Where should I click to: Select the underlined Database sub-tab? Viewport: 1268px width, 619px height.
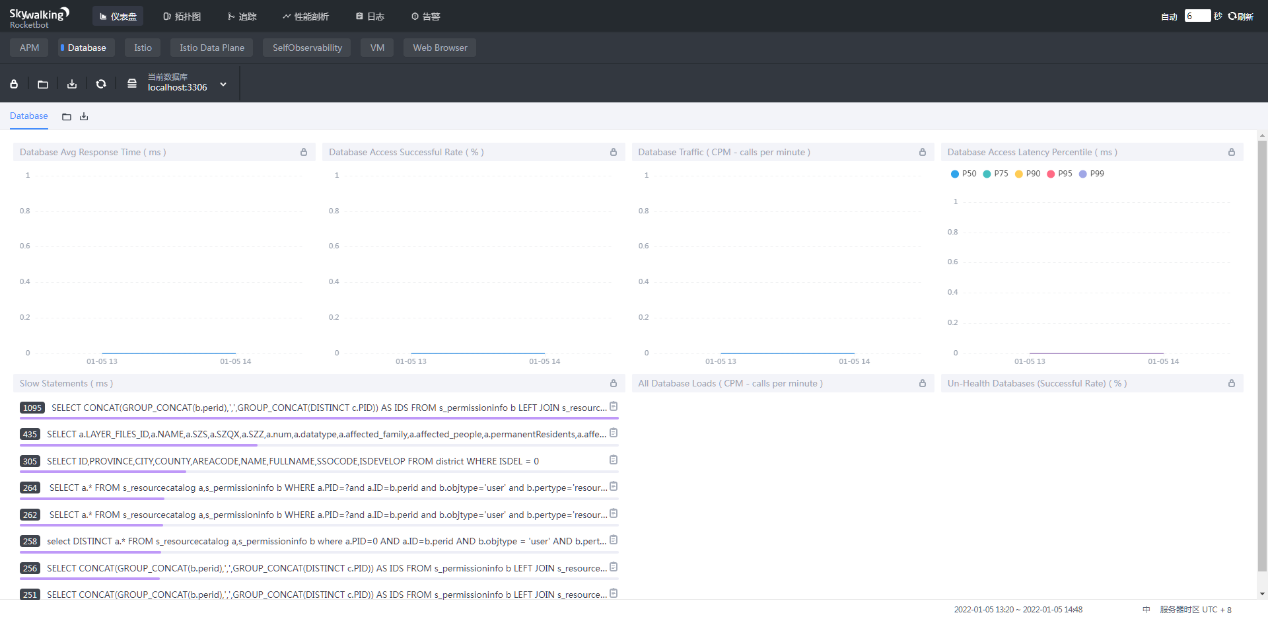click(29, 116)
